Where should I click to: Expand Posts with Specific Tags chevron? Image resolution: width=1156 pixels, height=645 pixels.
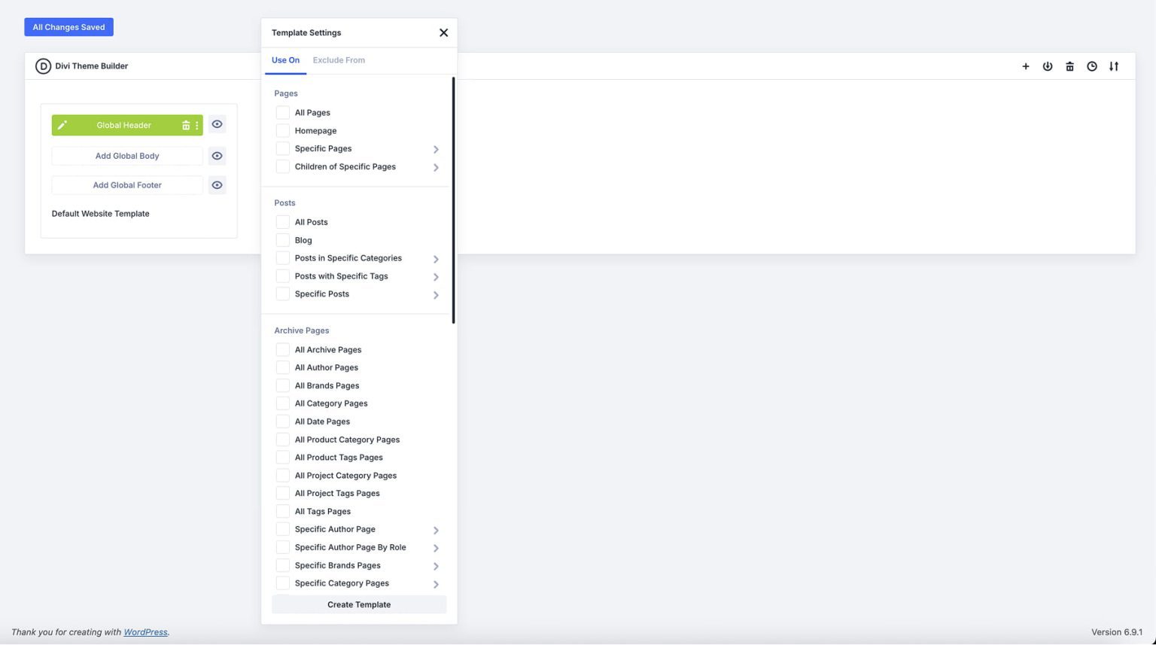(436, 277)
